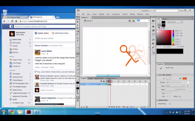Open the Messages link in Facebook sidebar
The width and height of the screenshot is (195, 121).
point(16,43)
